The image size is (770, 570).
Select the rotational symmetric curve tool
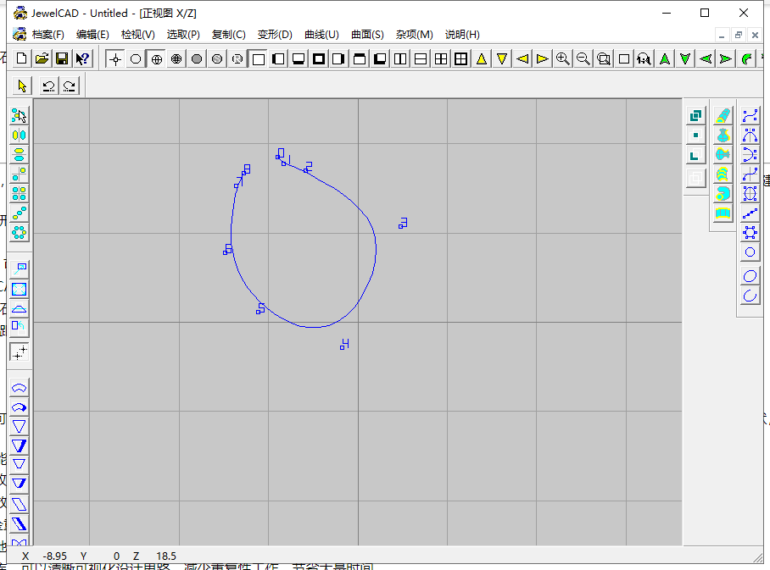coord(750,174)
